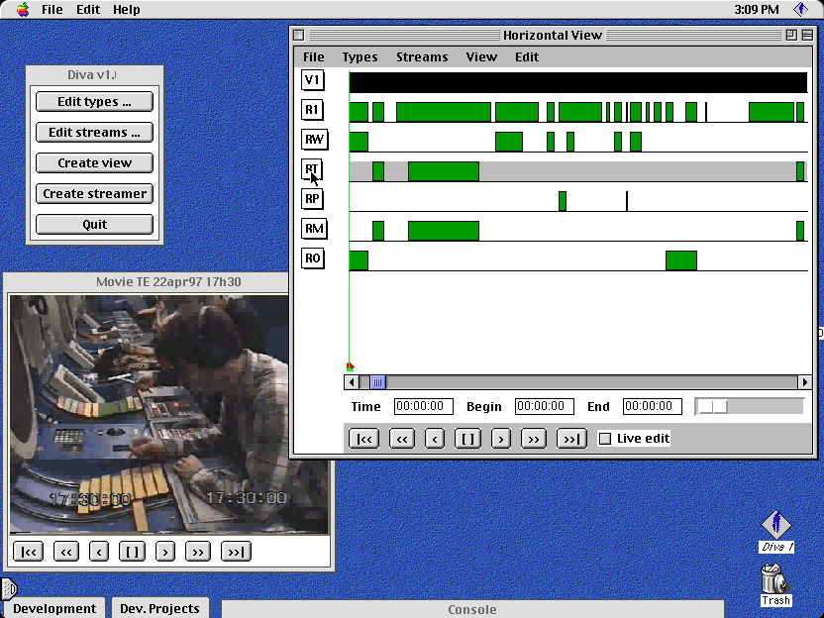Switch to the Dev. Projects tab

point(159,609)
